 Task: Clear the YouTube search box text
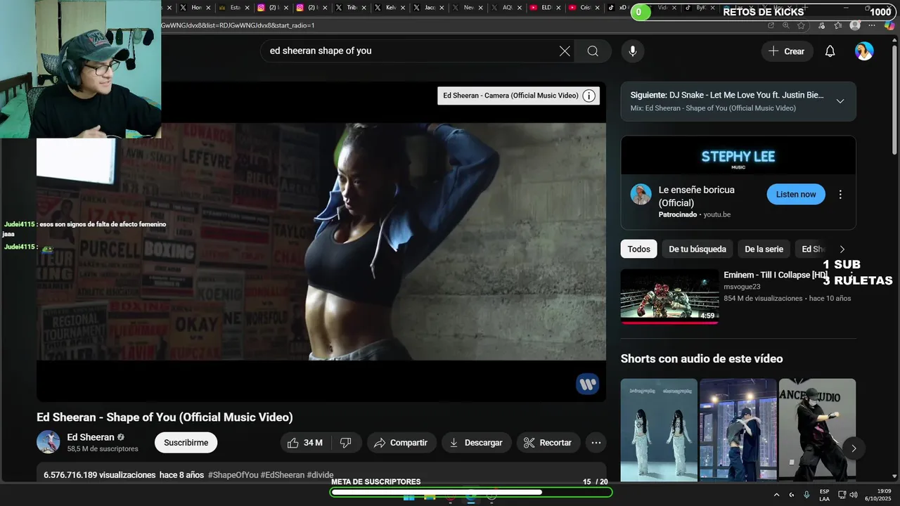[565, 51]
